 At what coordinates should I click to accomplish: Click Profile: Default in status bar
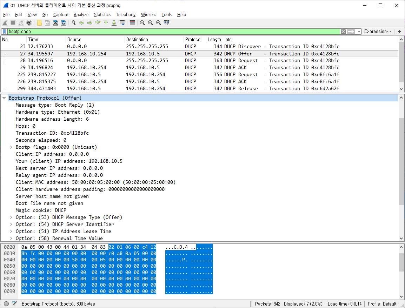tap(382, 304)
